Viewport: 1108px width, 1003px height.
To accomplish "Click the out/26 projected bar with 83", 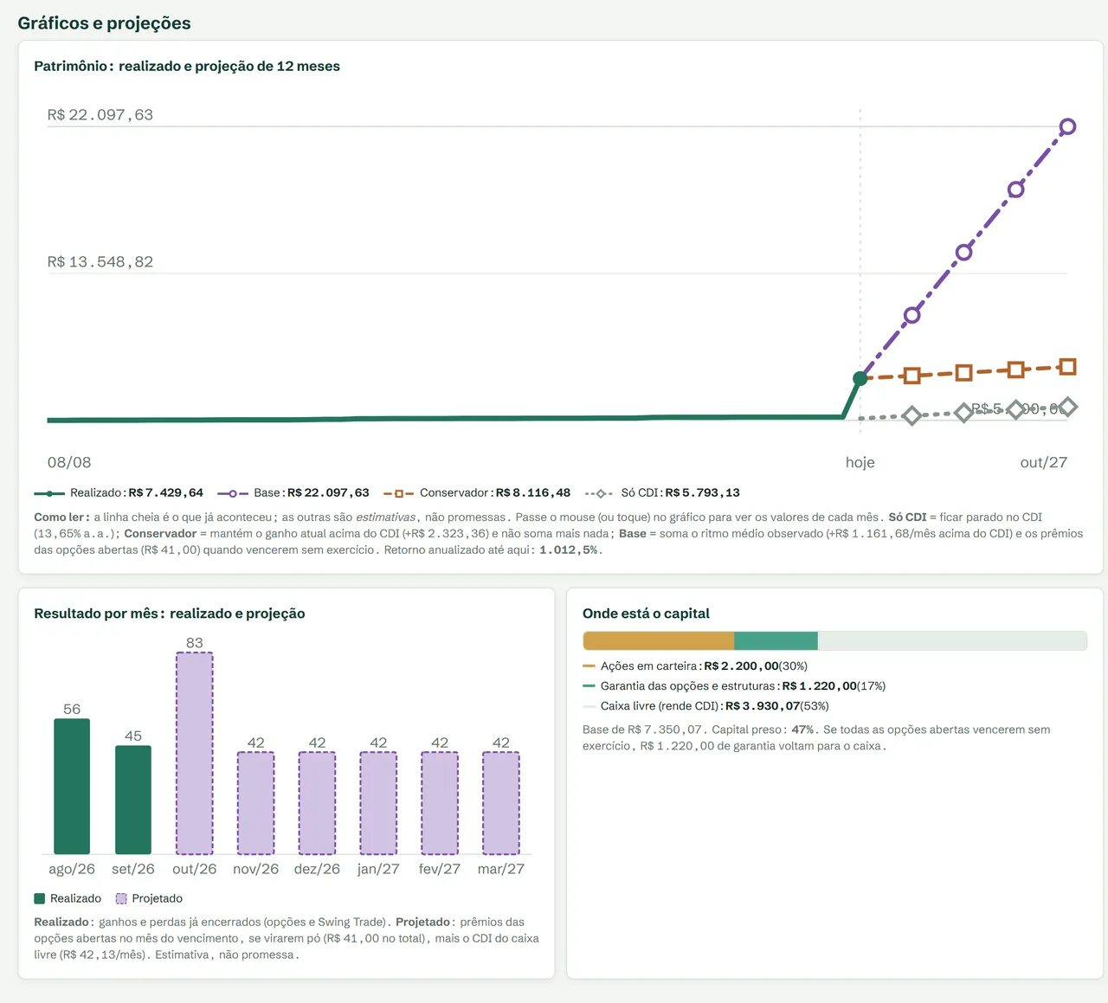I will pos(195,754).
